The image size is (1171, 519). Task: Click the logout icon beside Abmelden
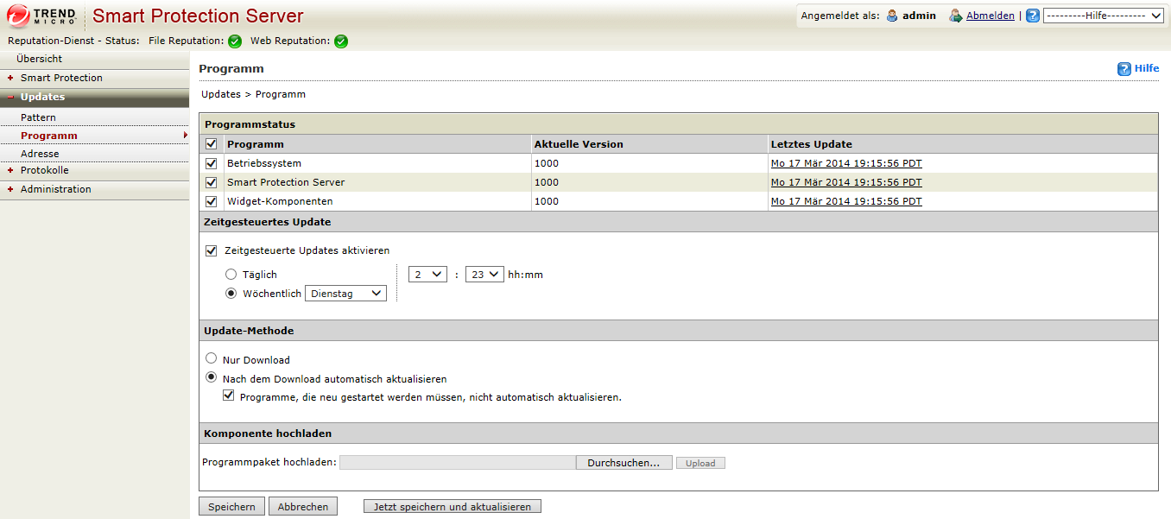(955, 16)
